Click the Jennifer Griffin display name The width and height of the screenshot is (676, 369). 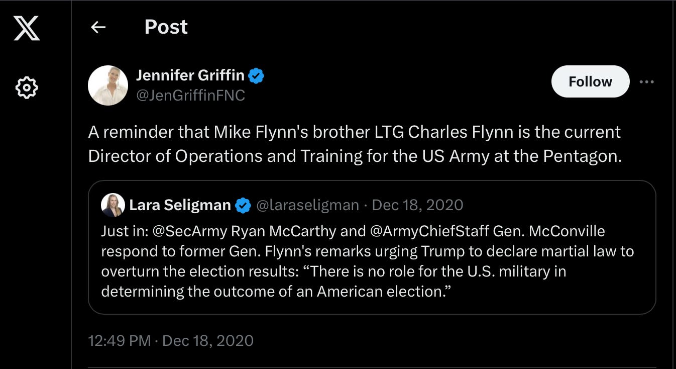click(190, 76)
